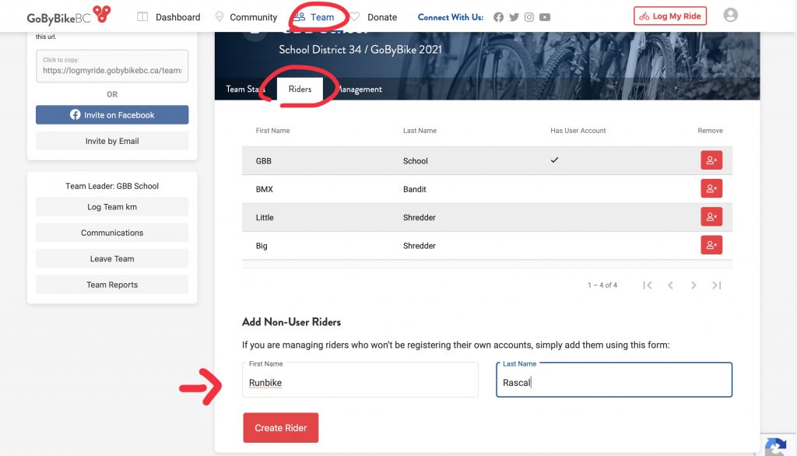Click the First Name input field
Screen dimensions: 797x456
(360, 380)
